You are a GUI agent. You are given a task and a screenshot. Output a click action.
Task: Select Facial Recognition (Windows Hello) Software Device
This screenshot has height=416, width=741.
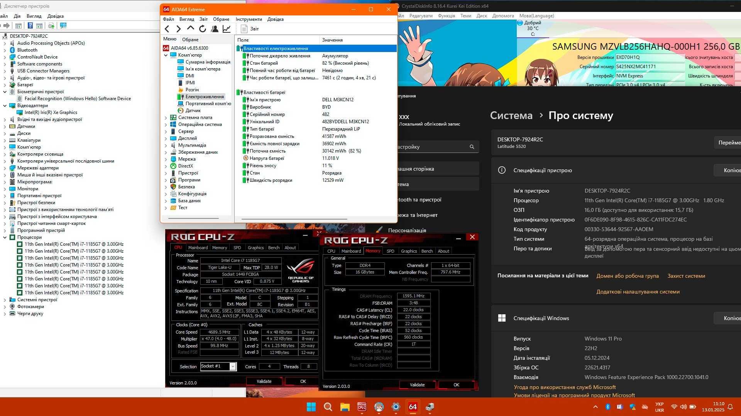tap(78, 99)
